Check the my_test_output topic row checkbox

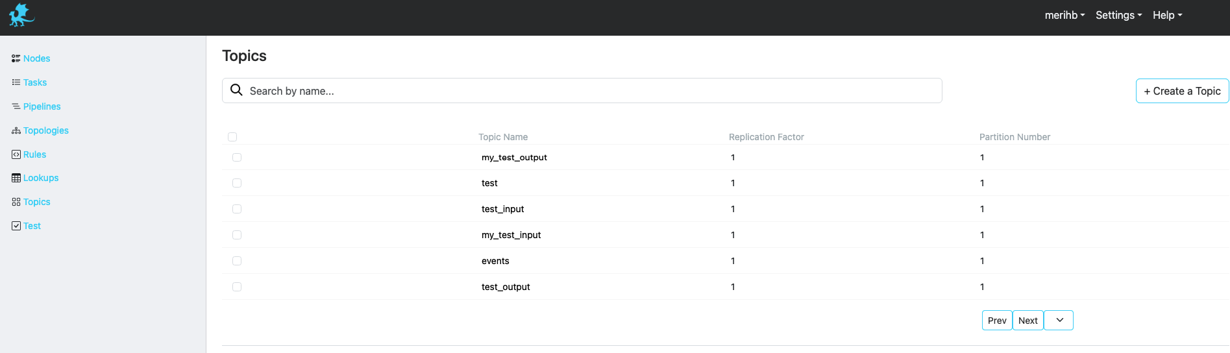[x=237, y=158]
